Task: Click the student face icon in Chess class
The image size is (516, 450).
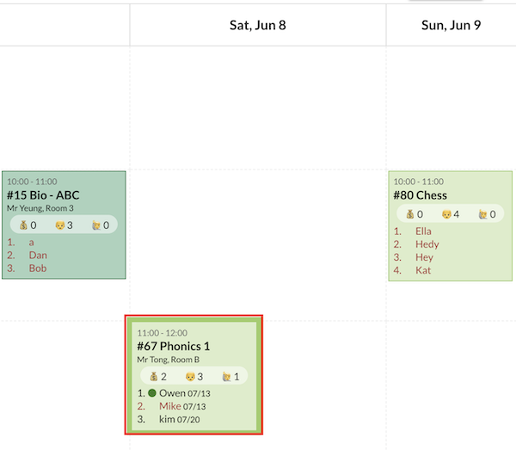Action: [x=446, y=214]
